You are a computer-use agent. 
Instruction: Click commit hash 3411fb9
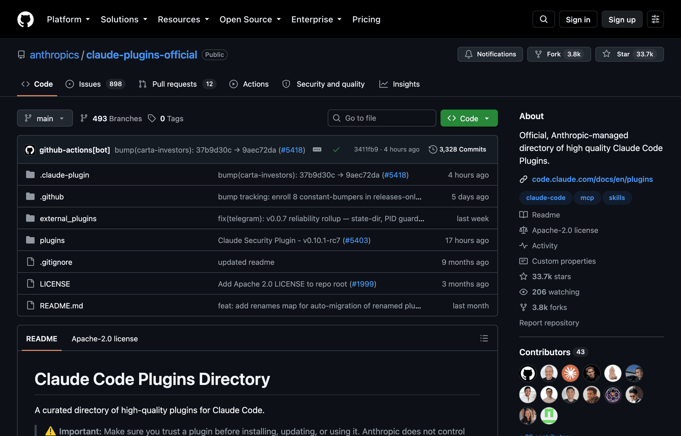pos(366,149)
